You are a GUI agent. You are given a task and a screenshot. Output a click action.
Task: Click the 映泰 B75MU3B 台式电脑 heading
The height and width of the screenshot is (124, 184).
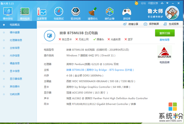(x=79, y=33)
